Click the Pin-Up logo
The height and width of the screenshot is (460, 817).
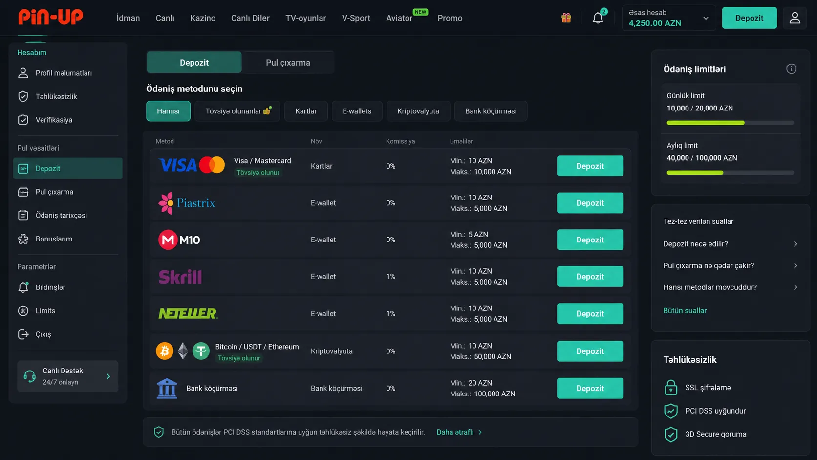tap(51, 17)
